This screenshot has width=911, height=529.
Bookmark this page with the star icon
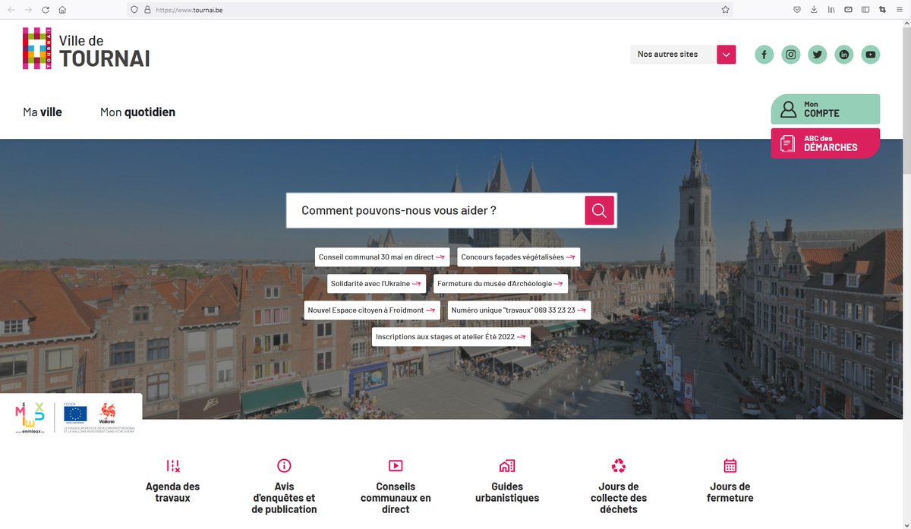[x=725, y=10]
